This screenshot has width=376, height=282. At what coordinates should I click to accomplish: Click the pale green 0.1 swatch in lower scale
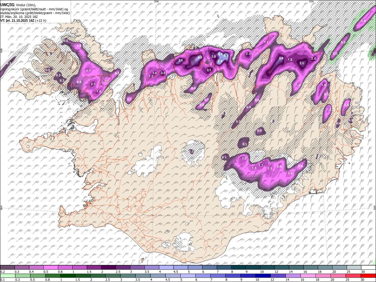tap(7, 276)
